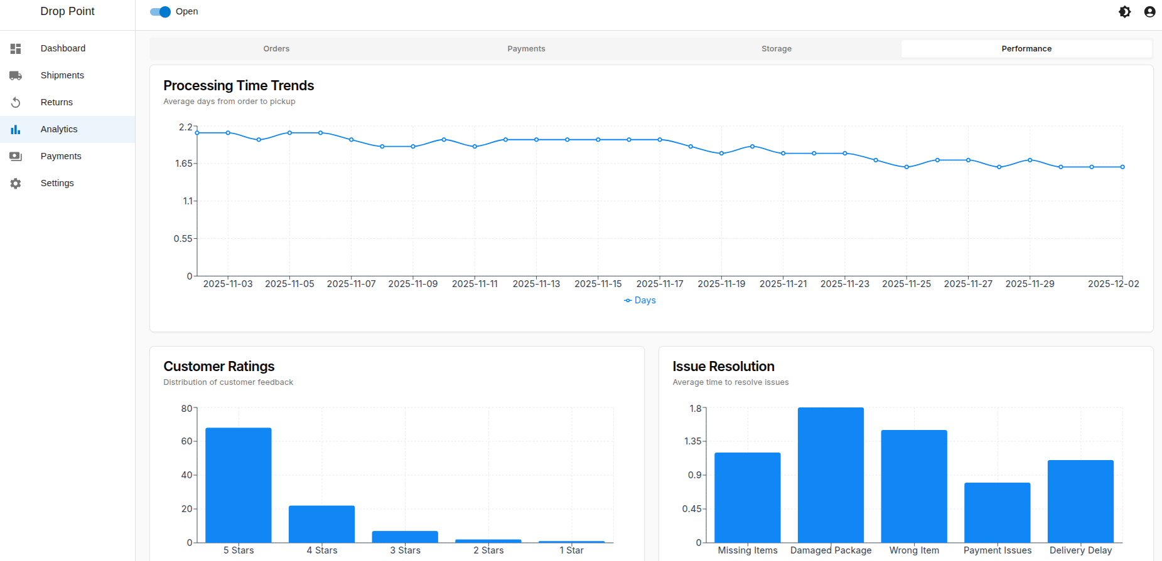Screen dimensions: 1162x561
Task: Open the user account profile icon
Action: [1149, 11]
